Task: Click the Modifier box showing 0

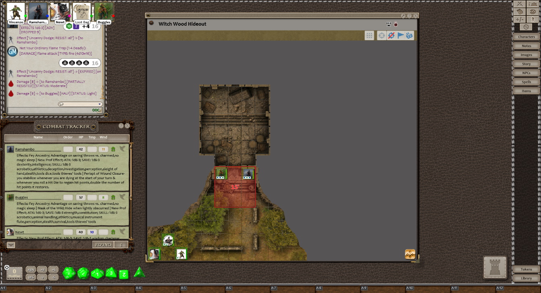Action: tap(14, 273)
